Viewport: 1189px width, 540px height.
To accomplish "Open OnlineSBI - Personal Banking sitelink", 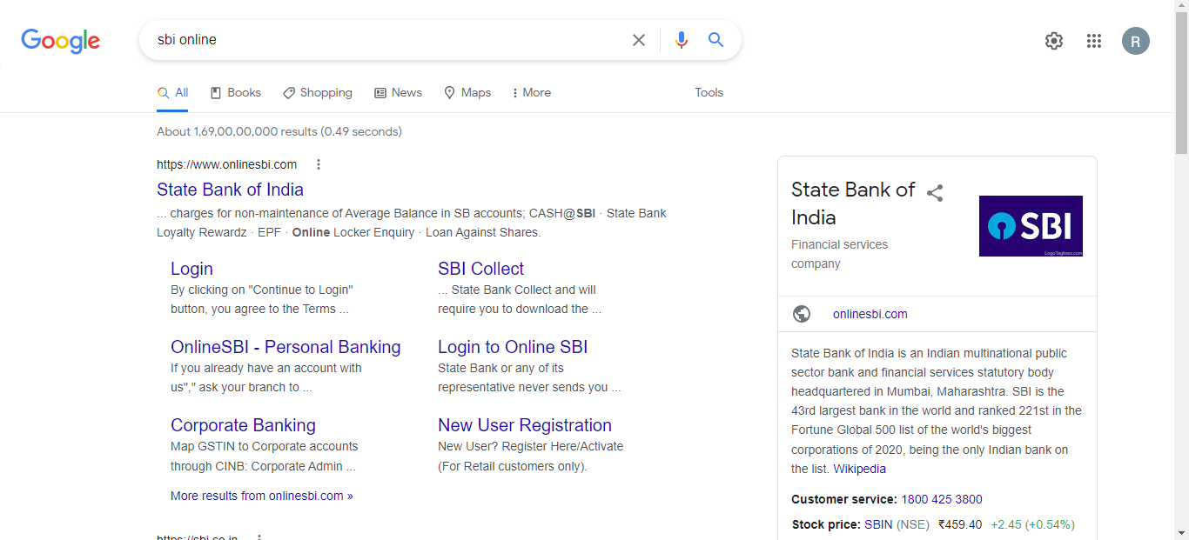I will 285,347.
